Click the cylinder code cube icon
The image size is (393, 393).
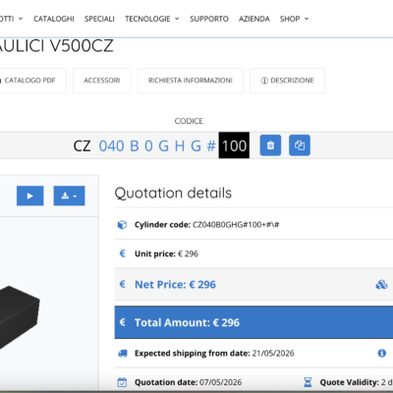point(122,225)
